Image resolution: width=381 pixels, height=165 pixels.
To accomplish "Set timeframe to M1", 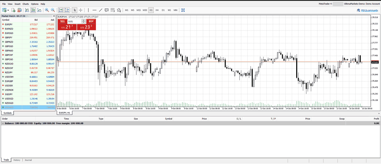I will 127,10.
